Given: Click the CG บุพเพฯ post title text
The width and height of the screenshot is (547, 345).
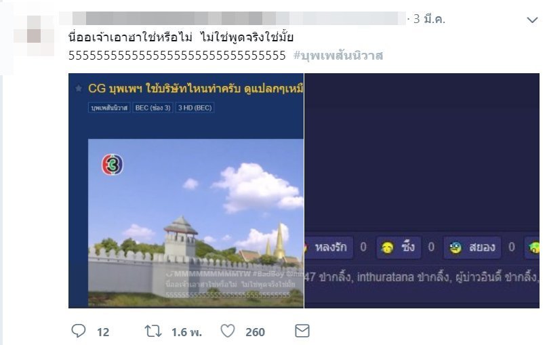Looking at the screenshot, I should (x=195, y=89).
